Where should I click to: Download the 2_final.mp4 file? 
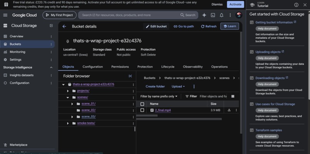point(229,110)
